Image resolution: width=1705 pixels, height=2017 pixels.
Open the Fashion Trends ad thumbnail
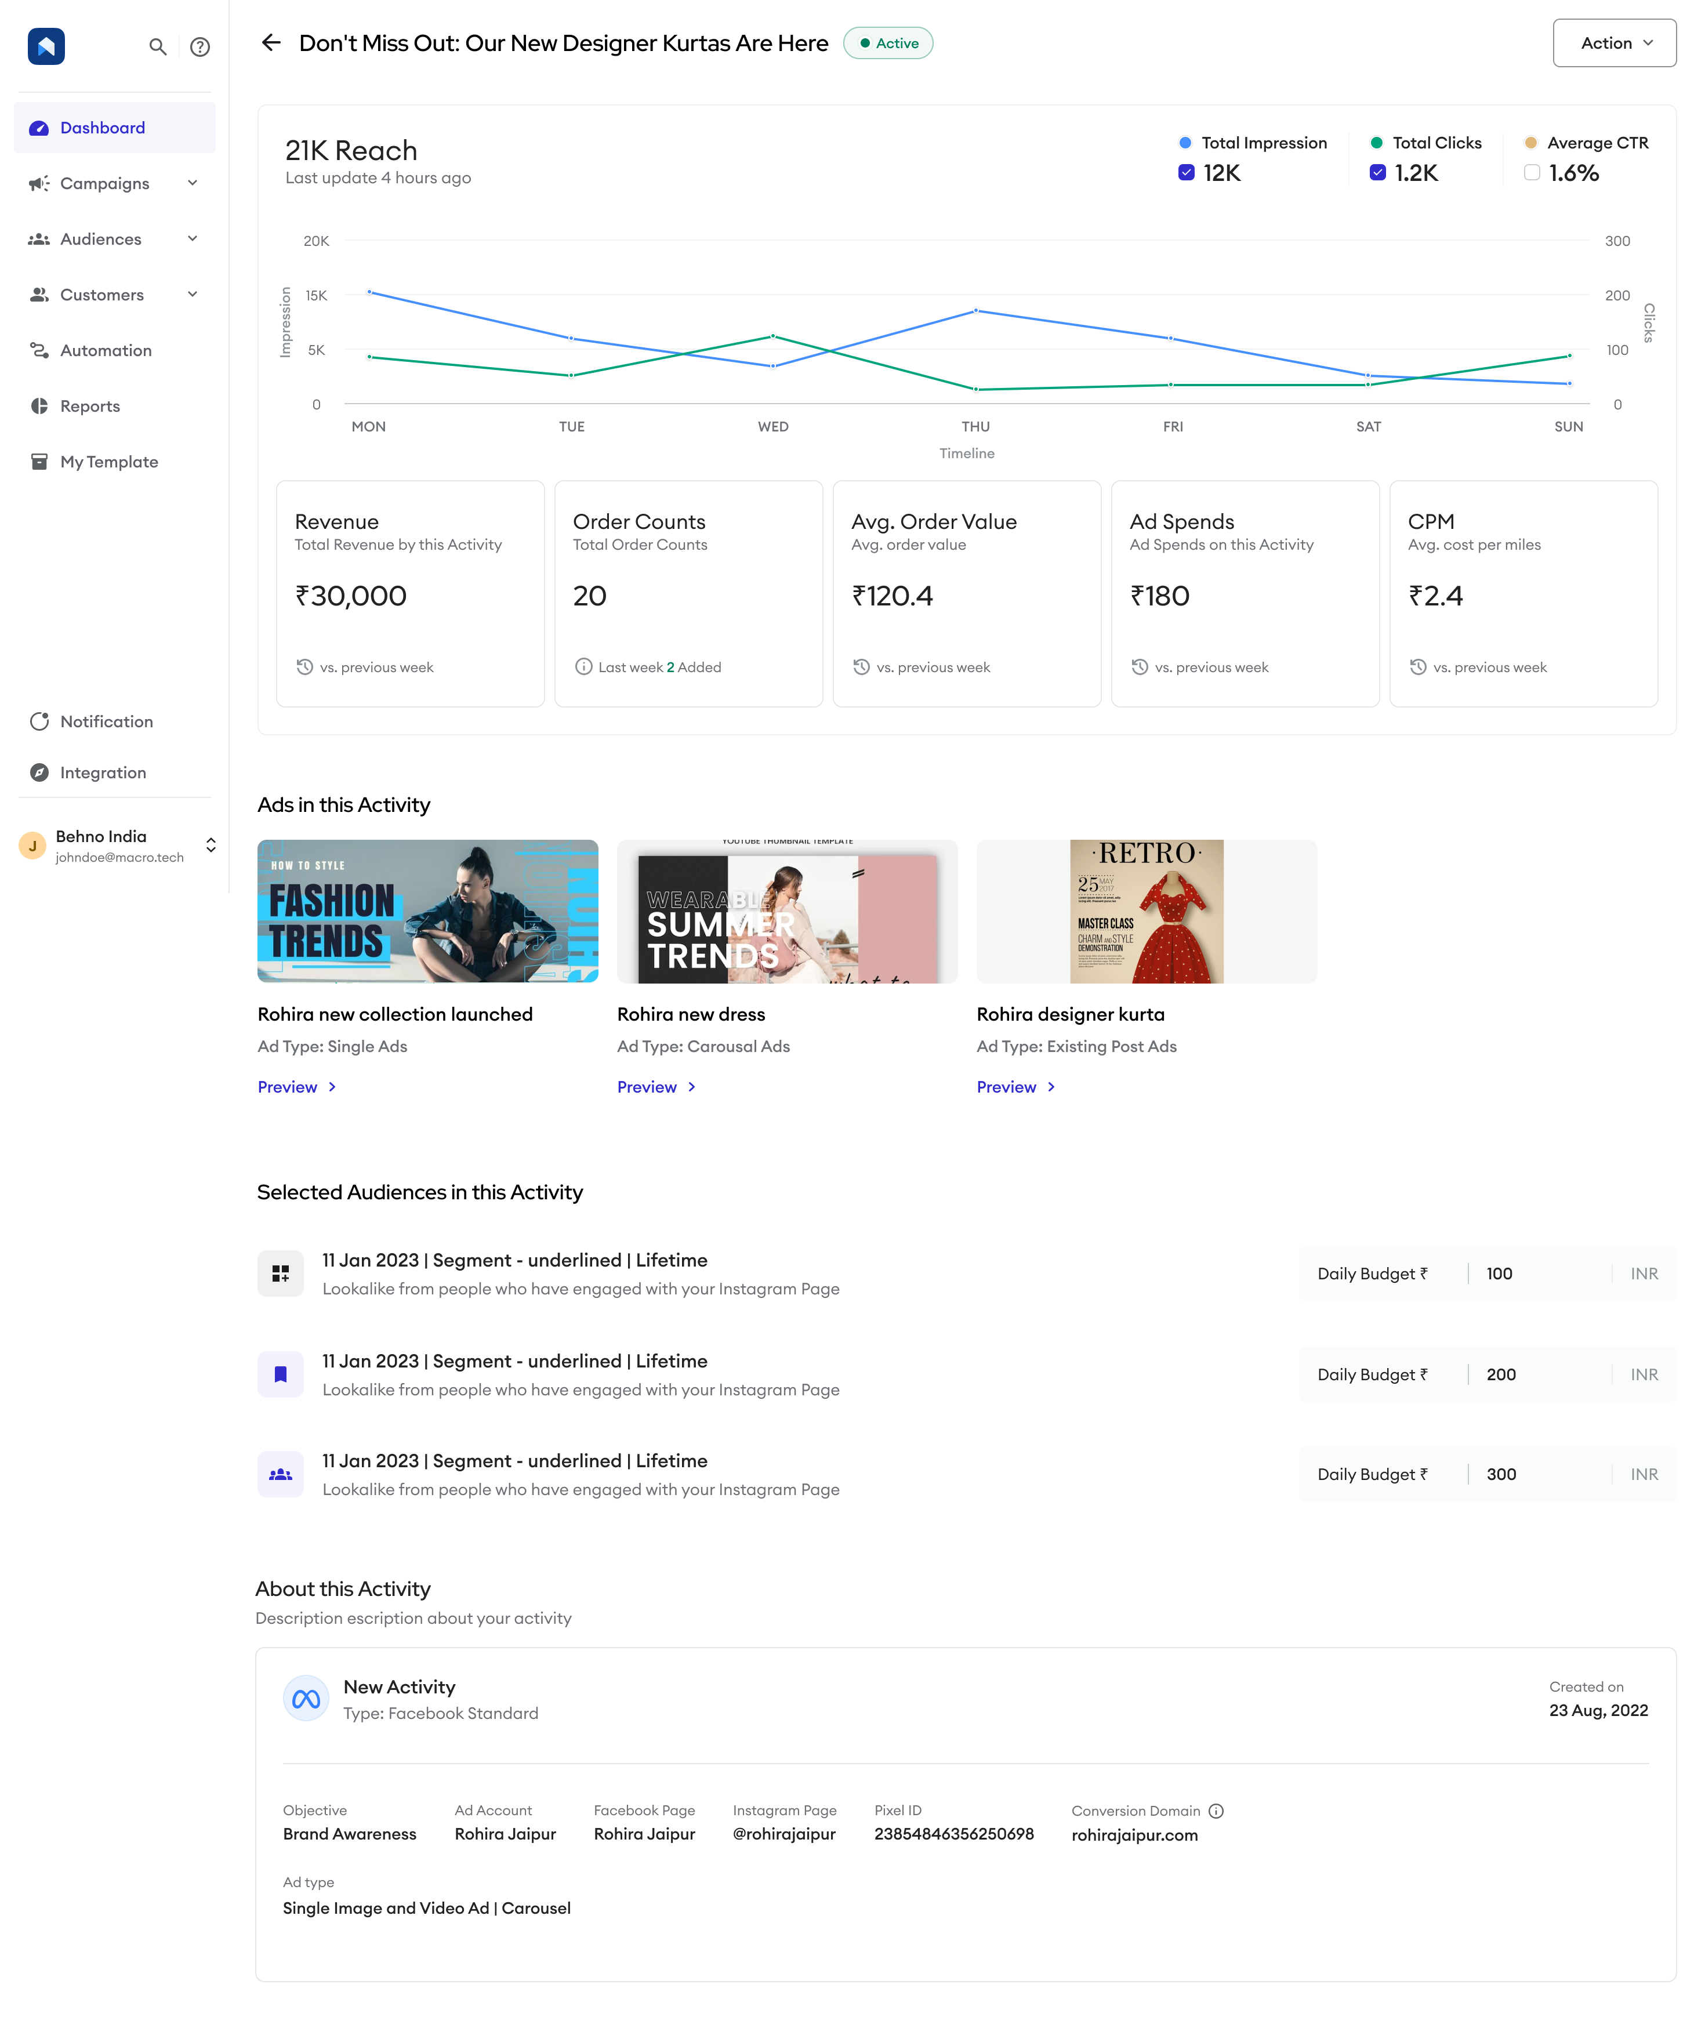(428, 912)
